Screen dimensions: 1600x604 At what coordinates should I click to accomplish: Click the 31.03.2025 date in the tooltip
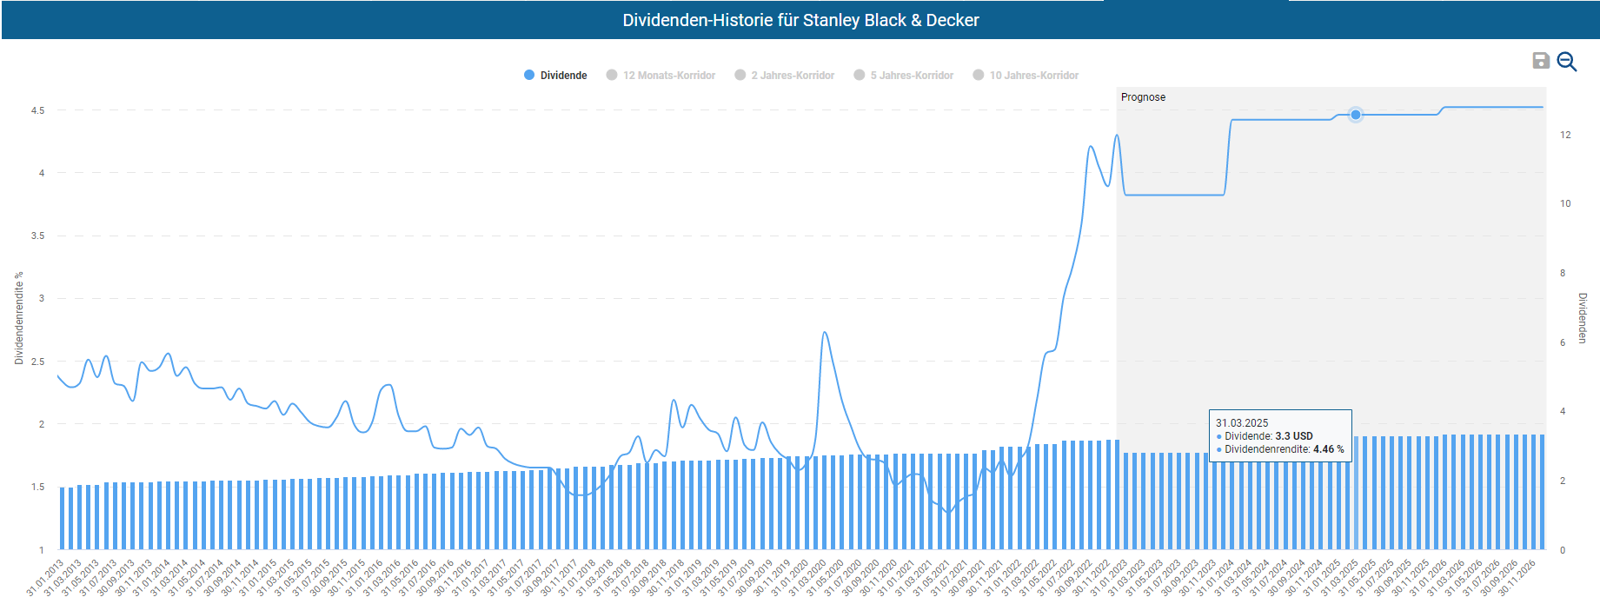pos(1242,423)
